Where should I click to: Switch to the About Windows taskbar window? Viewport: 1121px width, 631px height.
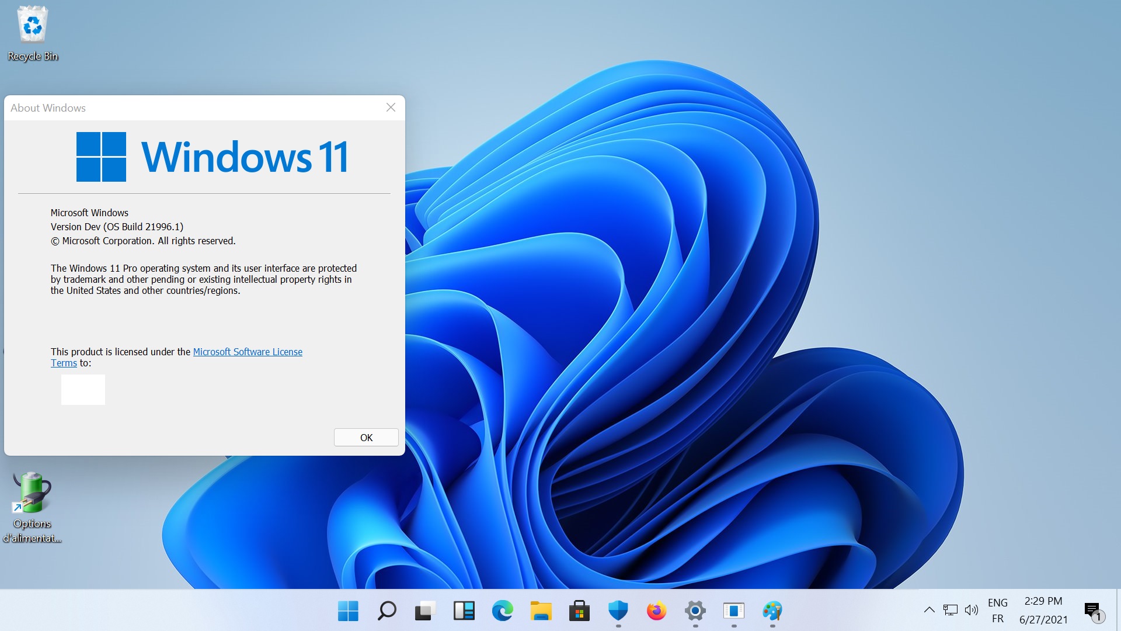point(733,611)
